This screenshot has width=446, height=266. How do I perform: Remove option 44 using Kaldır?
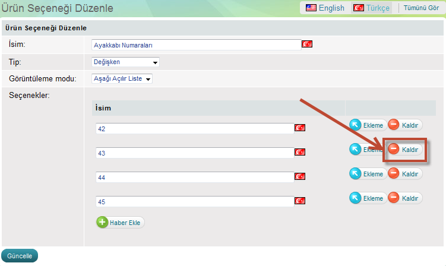click(405, 173)
